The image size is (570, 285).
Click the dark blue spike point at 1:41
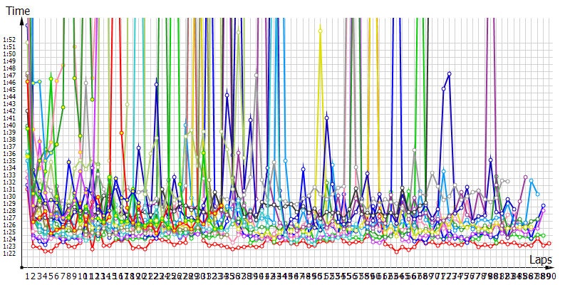coord(326,117)
